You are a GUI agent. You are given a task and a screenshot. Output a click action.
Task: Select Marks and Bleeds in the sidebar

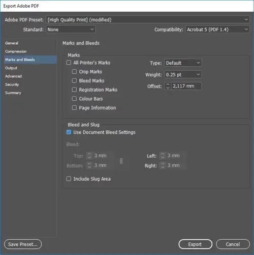30,60
